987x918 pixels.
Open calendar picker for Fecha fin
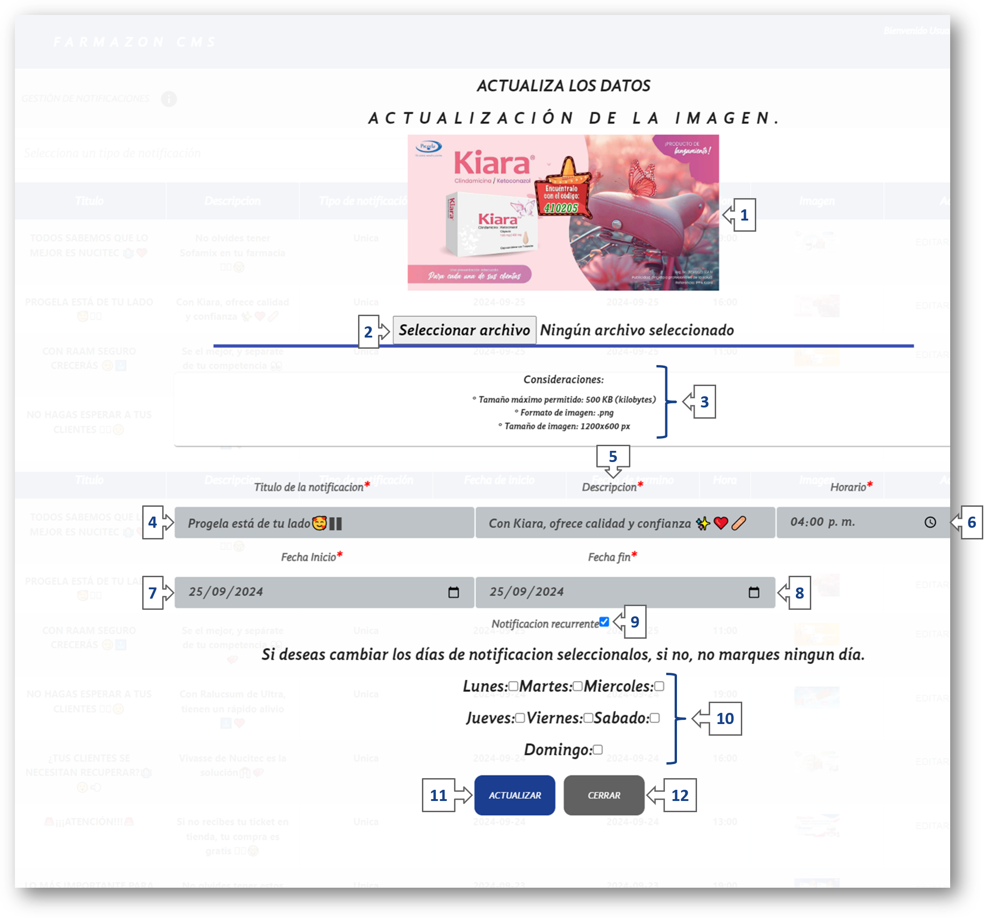[754, 592]
